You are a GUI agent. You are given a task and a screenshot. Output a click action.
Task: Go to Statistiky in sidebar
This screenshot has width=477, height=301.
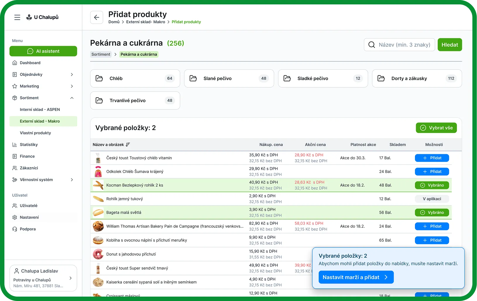29,145
